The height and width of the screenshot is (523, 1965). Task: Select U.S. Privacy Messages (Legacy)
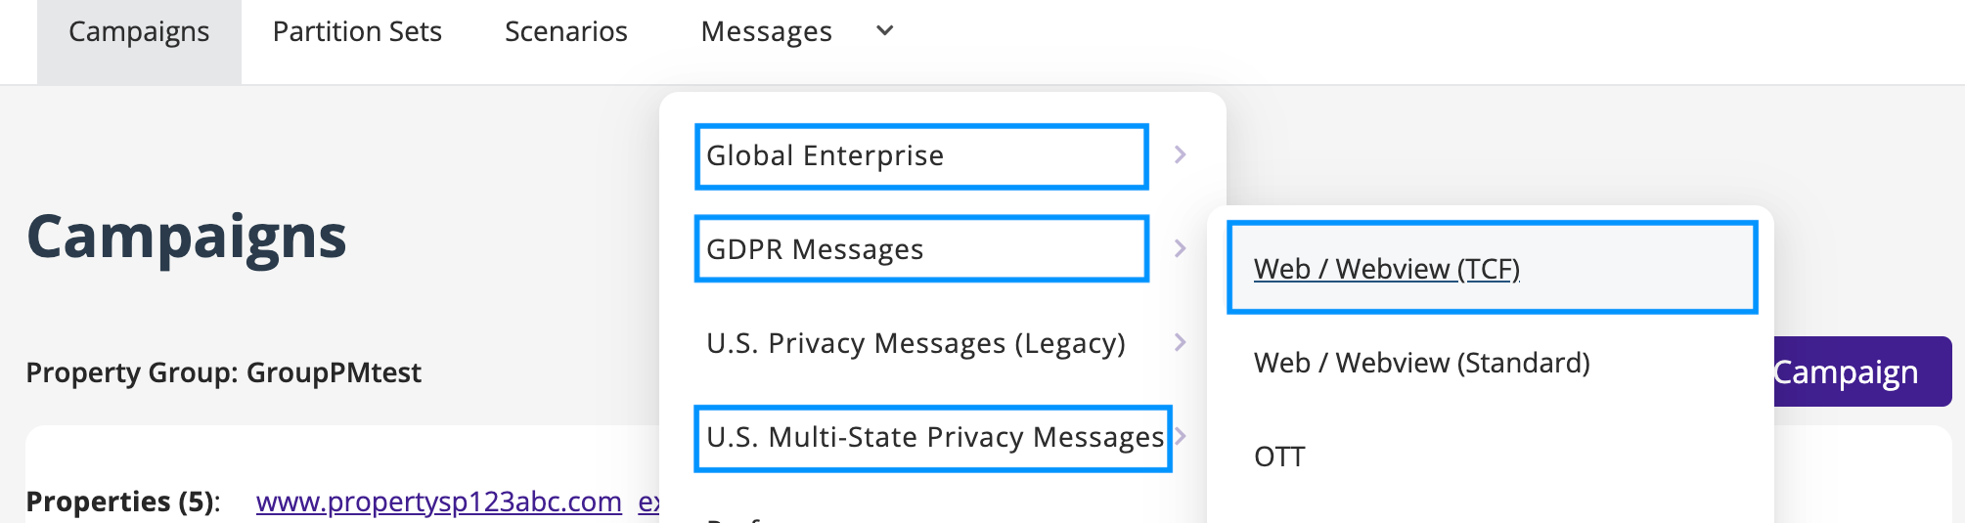tap(916, 343)
